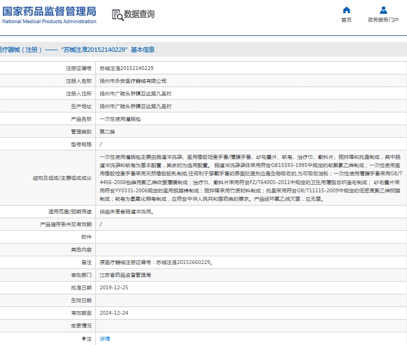Viewport: 407px width, 345px height.
Task: Click National Medical Products Administration subtitle
Action: point(49,21)
